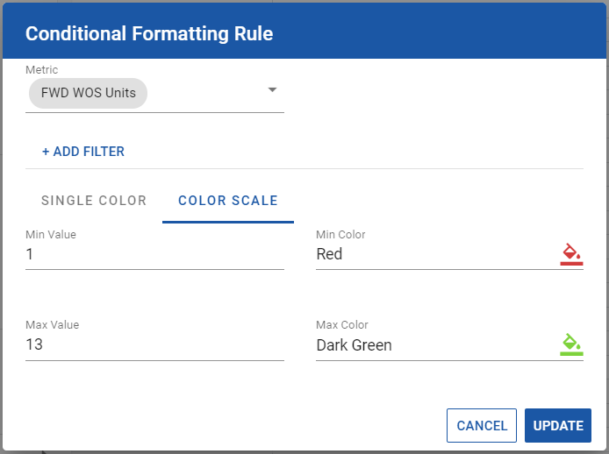Click the Metric field label
The width and height of the screenshot is (609, 454).
(x=42, y=70)
